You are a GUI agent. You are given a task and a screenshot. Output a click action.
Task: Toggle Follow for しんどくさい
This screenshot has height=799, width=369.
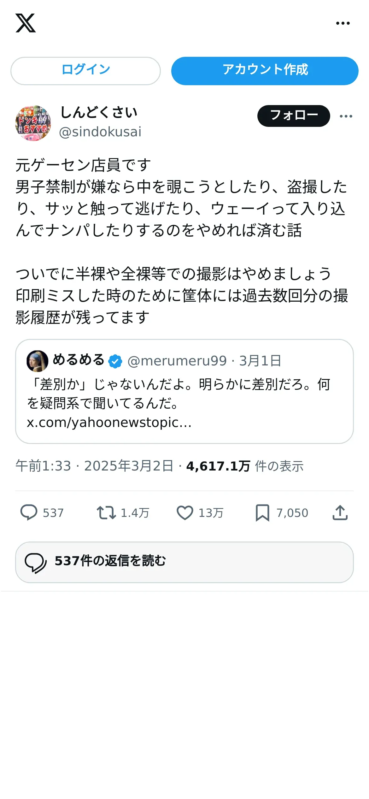point(294,116)
